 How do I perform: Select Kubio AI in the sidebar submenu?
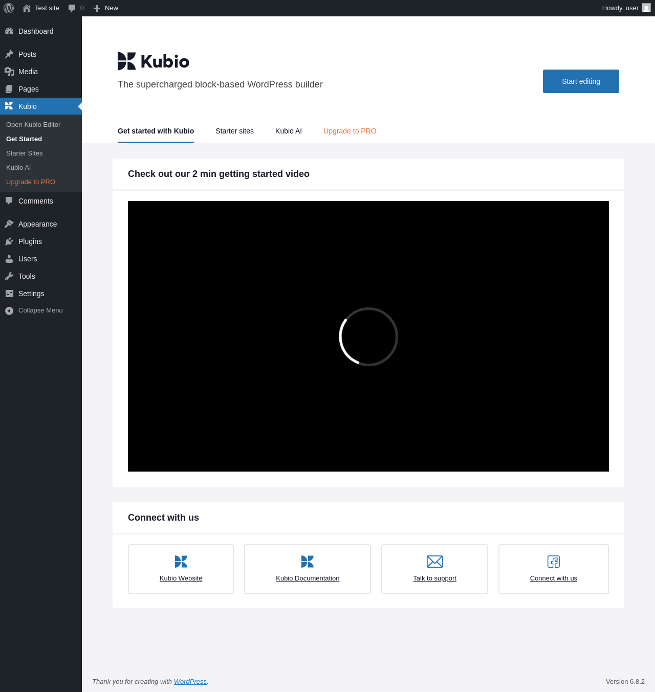[x=18, y=168]
